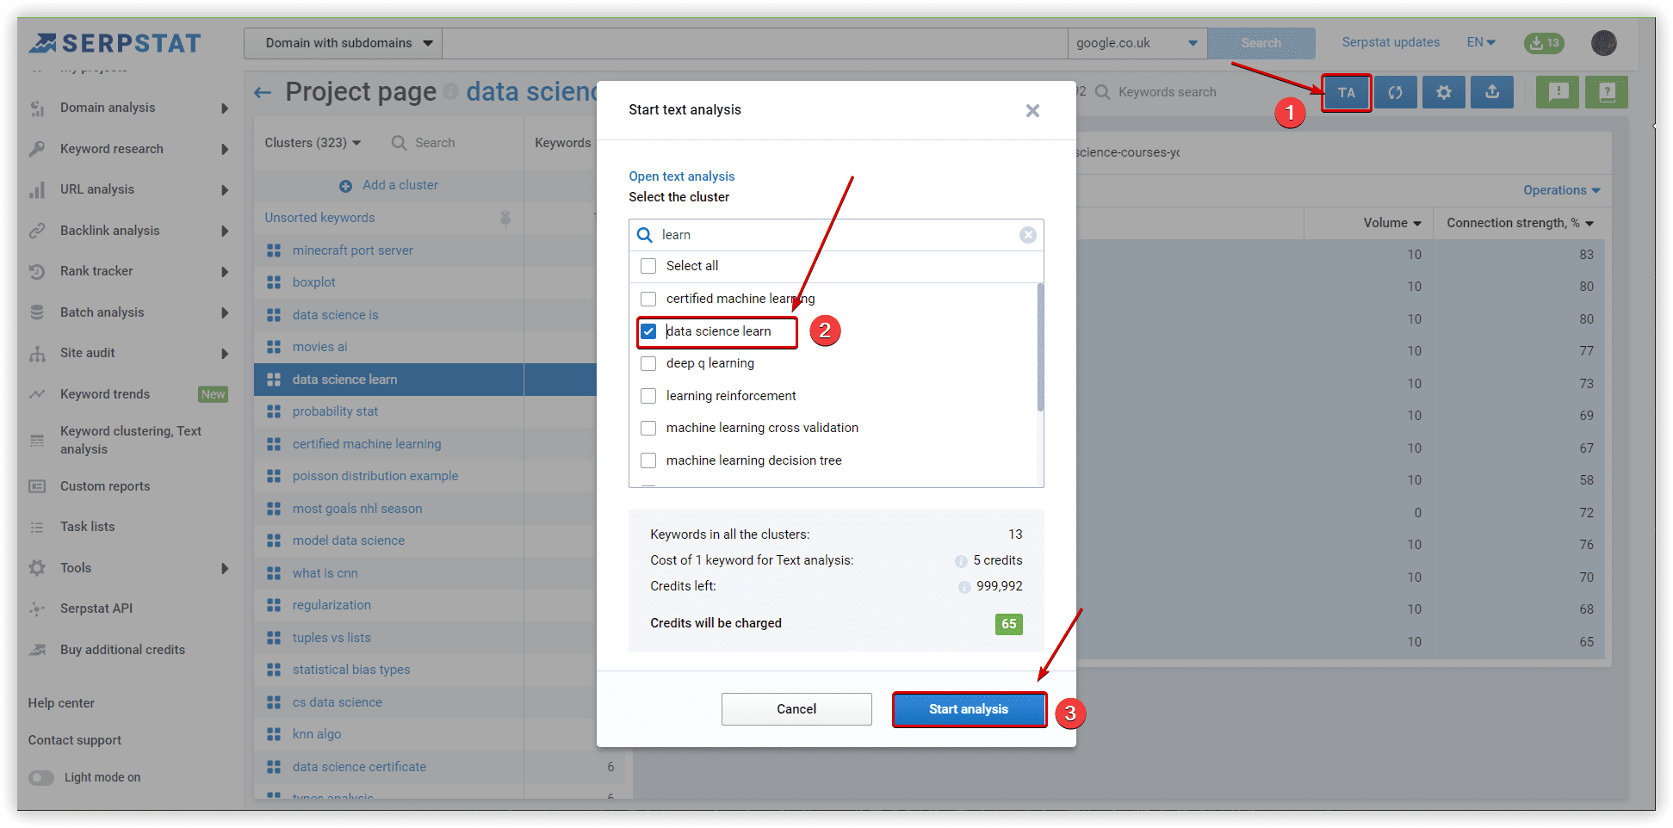
Task: Click the TA text analysis toolbar button
Action: pyautogui.click(x=1347, y=93)
